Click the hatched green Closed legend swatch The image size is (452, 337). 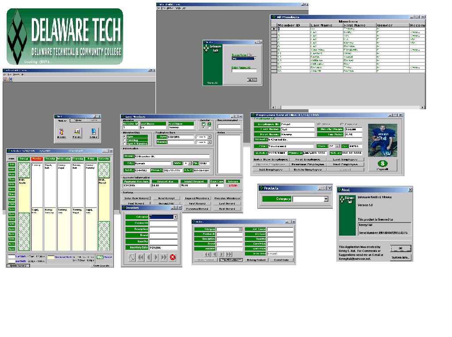pyautogui.click(x=100, y=257)
